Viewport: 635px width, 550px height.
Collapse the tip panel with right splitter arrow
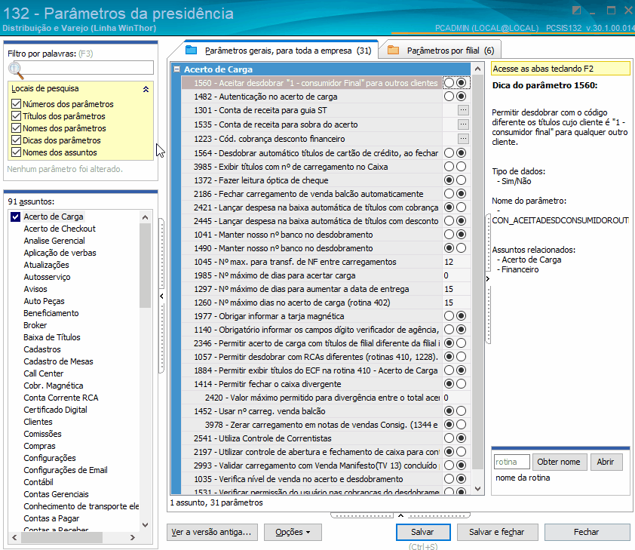tap(488, 278)
